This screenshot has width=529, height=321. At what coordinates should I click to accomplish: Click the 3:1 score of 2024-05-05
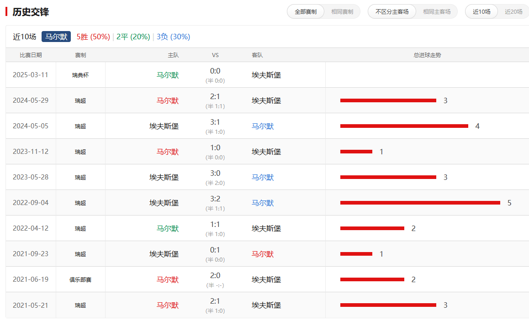(215, 122)
